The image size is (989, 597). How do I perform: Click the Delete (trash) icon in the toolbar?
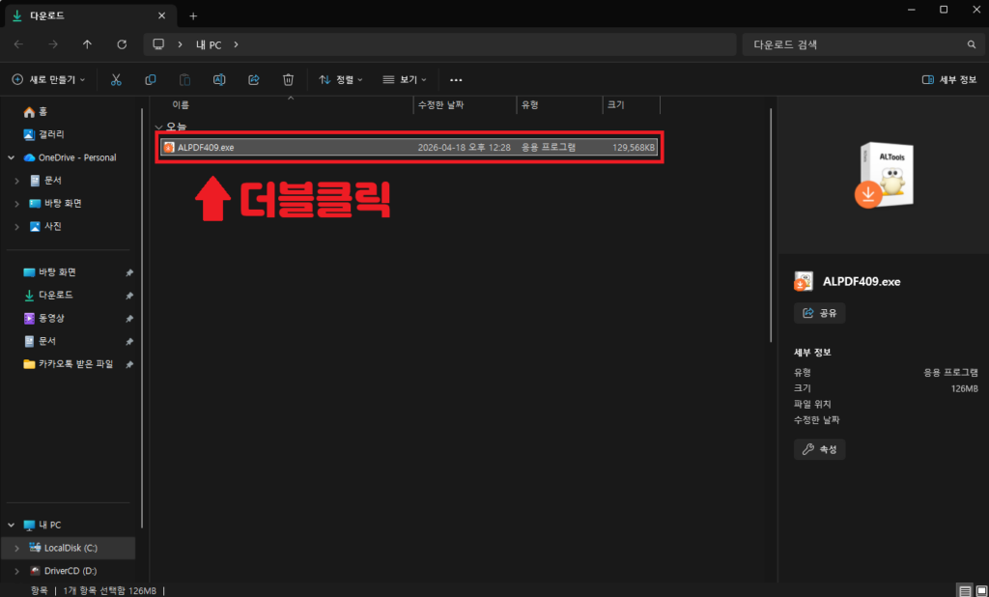tap(288, 79)
